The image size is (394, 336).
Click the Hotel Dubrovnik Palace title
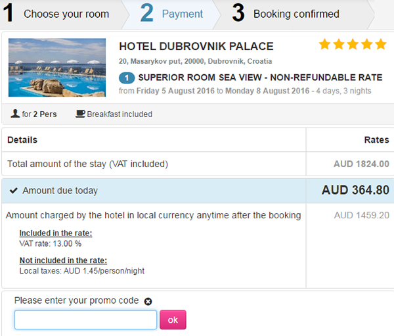point(196,47)
